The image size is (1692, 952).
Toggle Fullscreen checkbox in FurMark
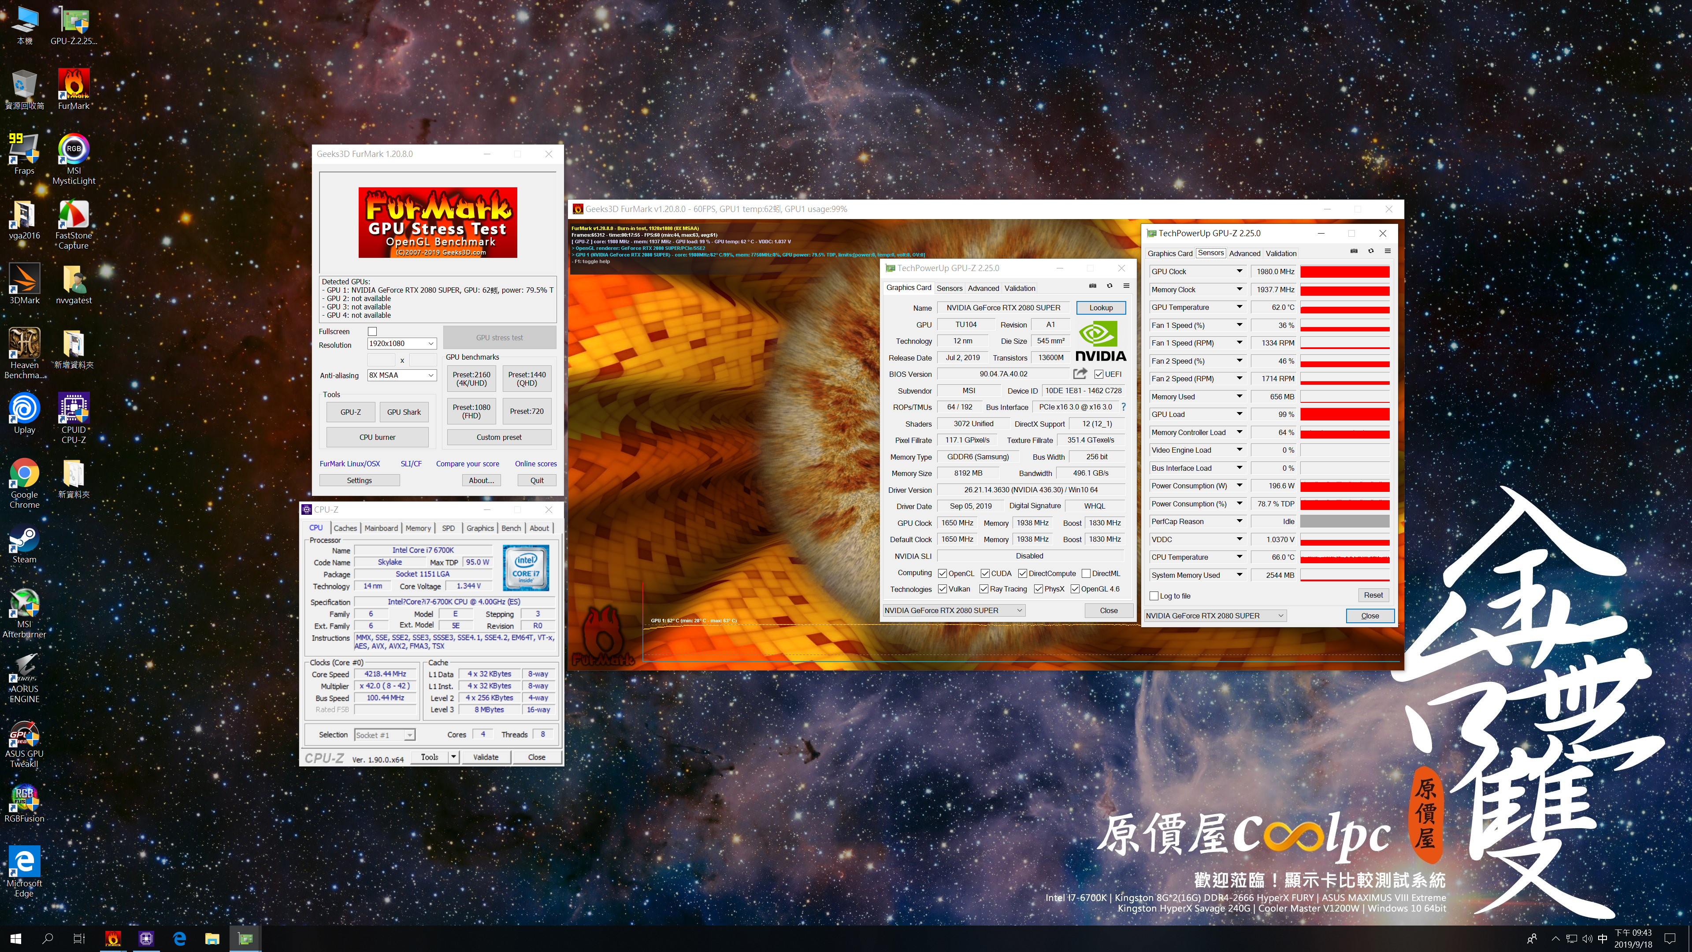tap(372, 331)
